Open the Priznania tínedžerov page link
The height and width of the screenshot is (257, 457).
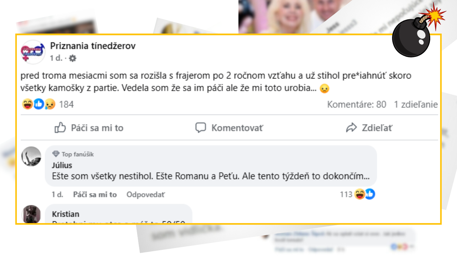coord(92,46)
